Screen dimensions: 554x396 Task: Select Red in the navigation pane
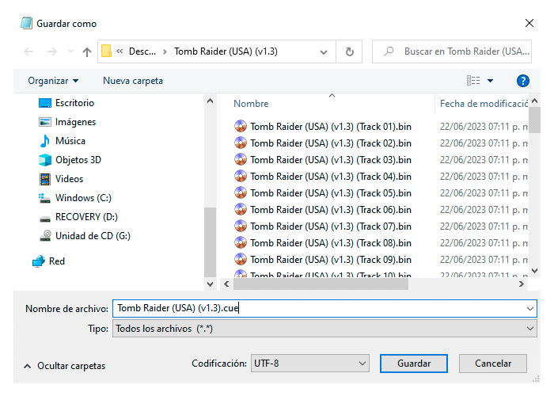pos(56,261)
